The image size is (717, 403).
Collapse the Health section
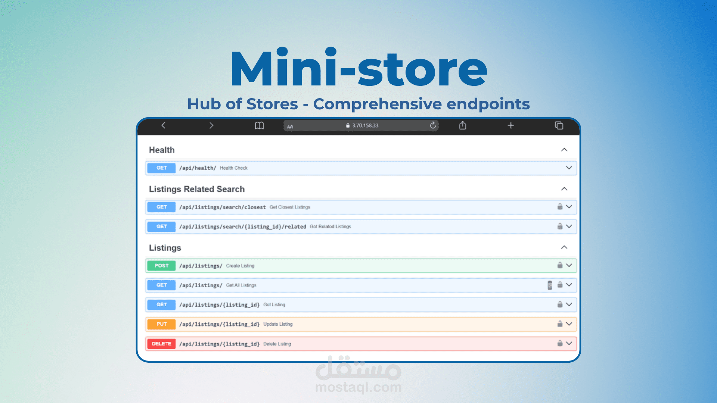click(x=564, y=150)
